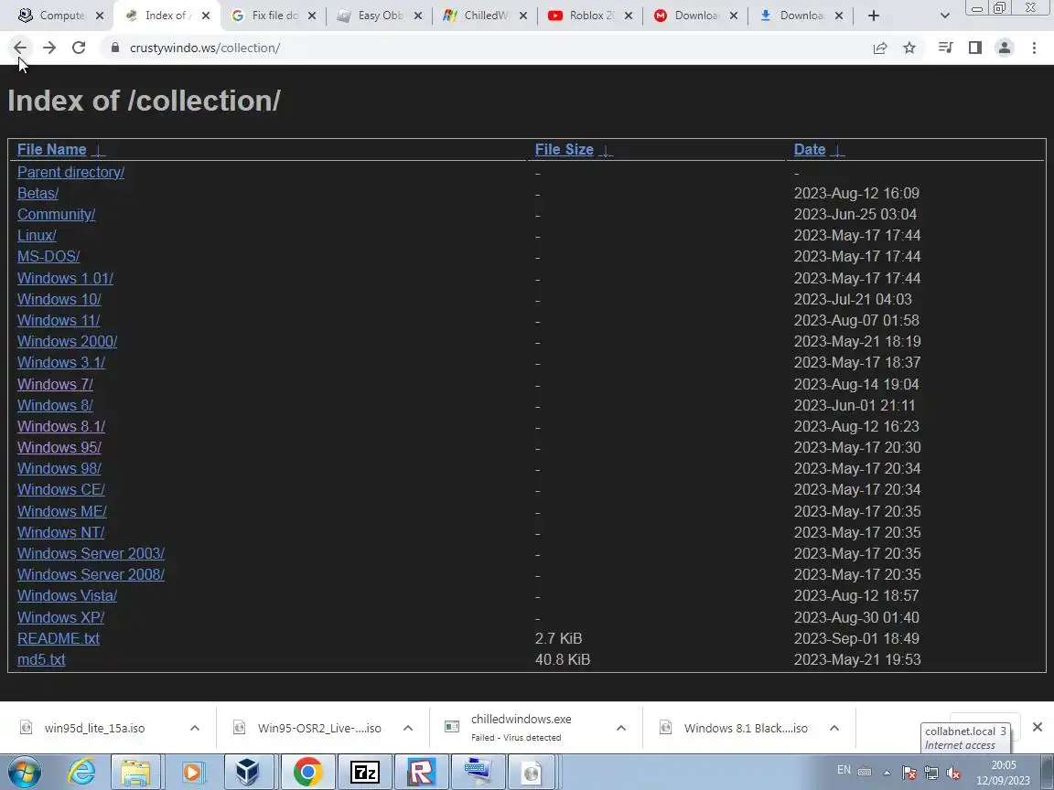
Task: Launch Internet Explorer from the taskbar
Action: coord(81,772)
